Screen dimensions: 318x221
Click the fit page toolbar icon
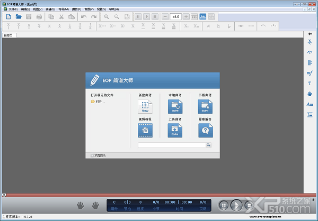point(127,16)
